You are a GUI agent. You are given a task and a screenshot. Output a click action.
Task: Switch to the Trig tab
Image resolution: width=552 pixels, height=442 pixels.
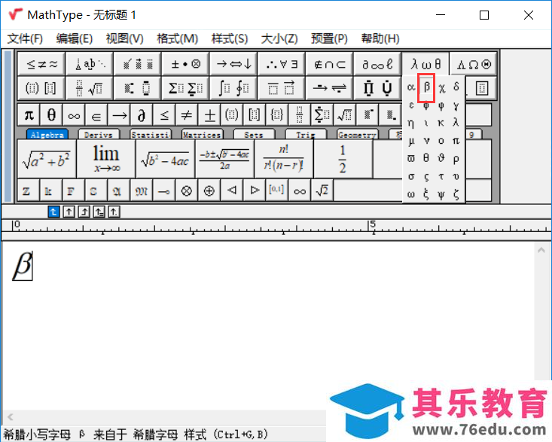tap(306, 135)
